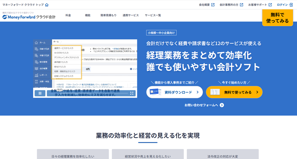Select the 日々の経理業務を効率化したい tab

click(x=73, y=156)
